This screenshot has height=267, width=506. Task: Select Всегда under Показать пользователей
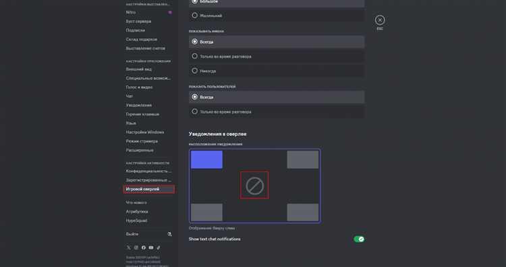pos(277,97)
